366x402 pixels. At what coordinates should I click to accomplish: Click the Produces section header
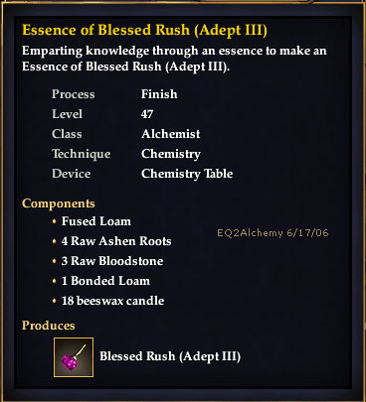coord(49,326)
